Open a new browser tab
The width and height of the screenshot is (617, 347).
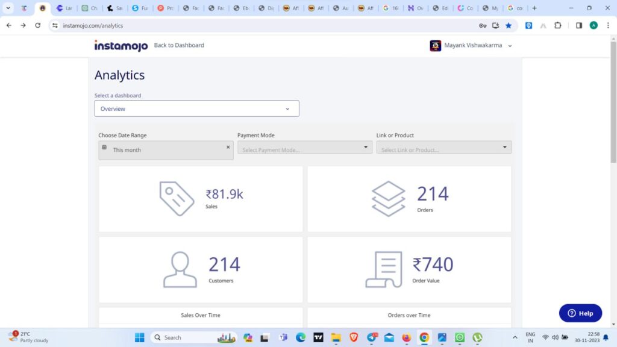click(x=534, y=8)
